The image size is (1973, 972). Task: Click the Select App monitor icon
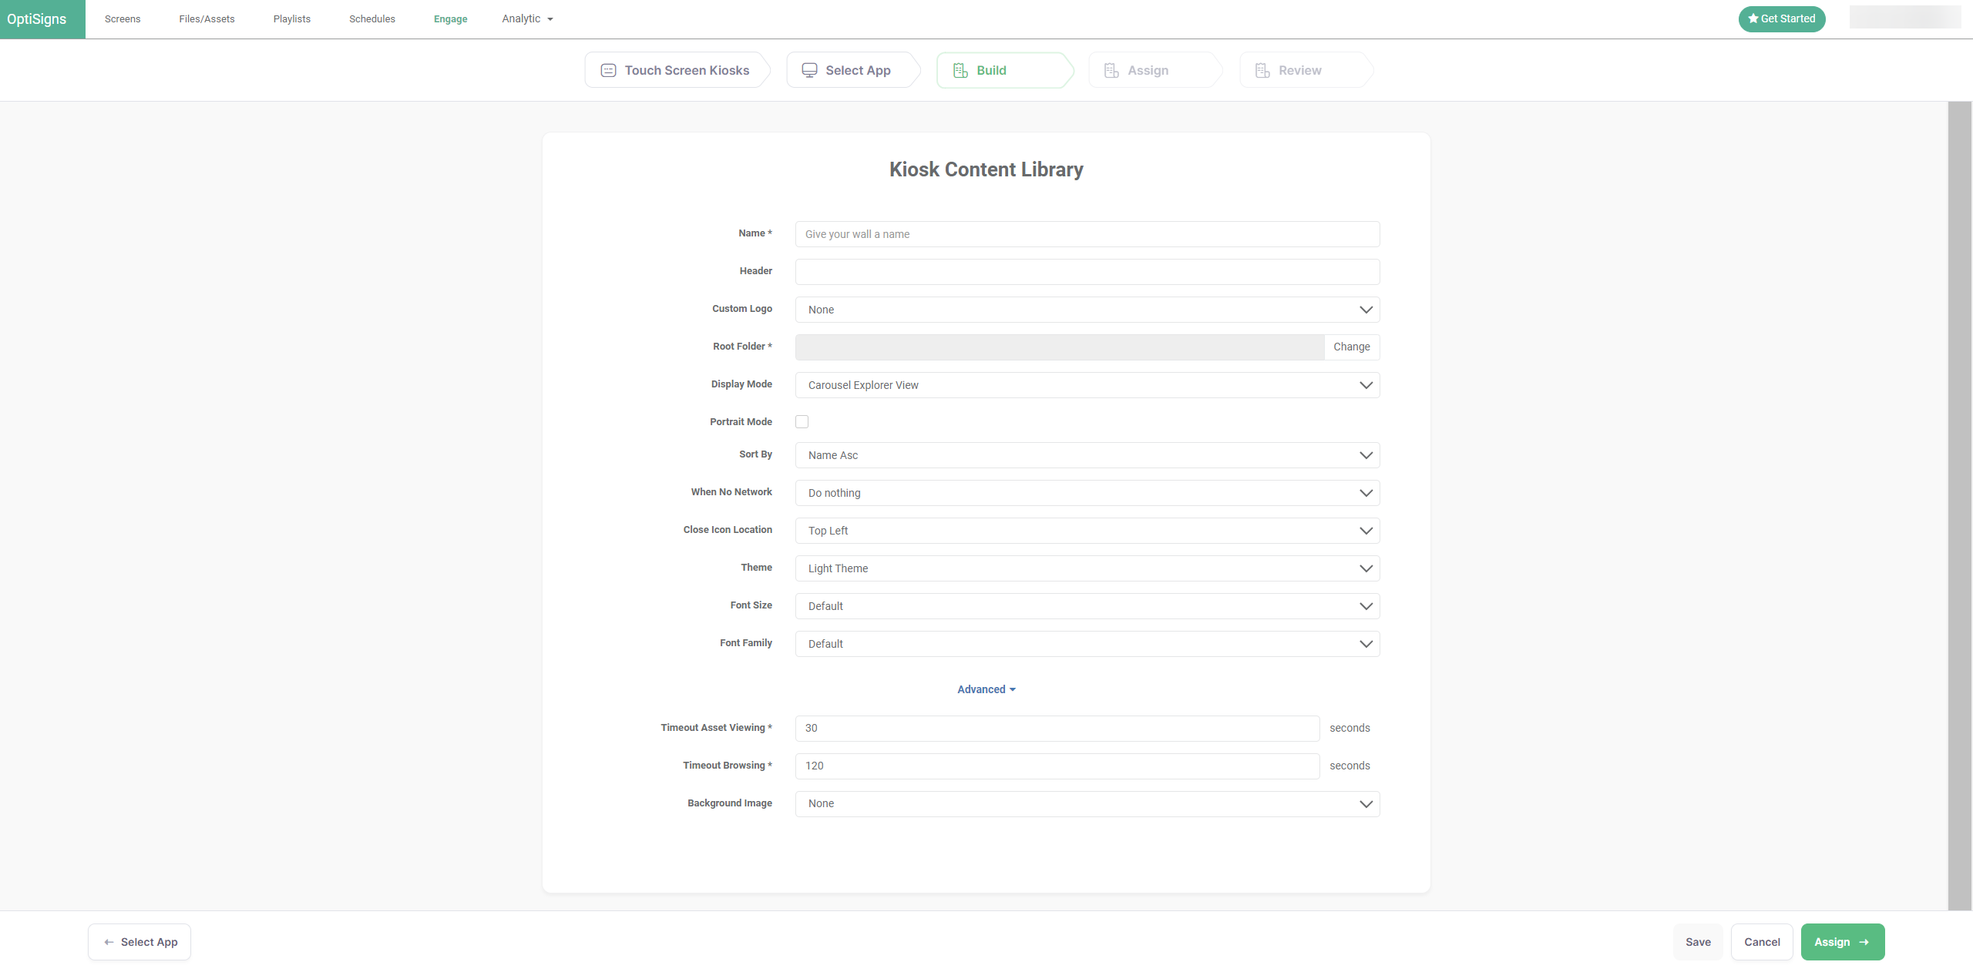pyautogui.click(x=809, y=71)
